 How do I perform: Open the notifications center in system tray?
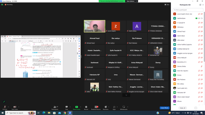[x=202, y=113]
